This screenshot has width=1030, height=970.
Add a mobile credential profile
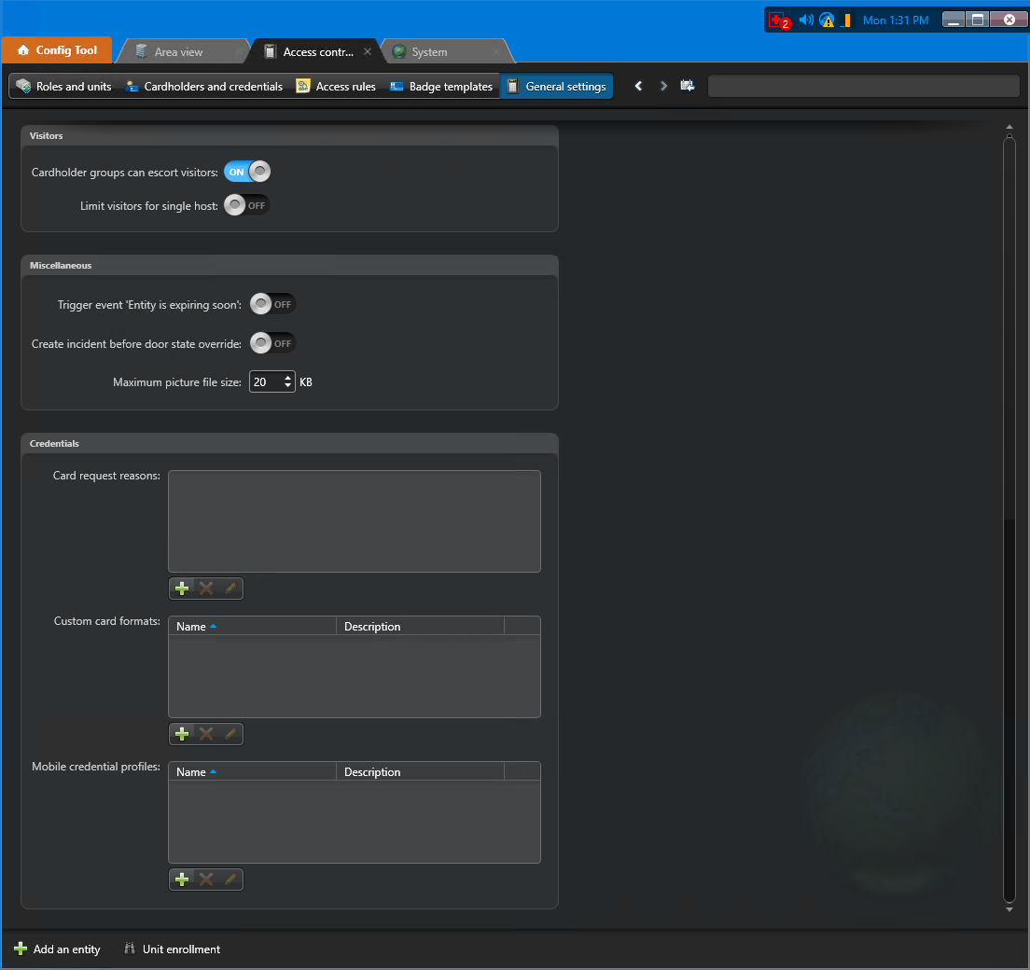(x=182, y=879)
